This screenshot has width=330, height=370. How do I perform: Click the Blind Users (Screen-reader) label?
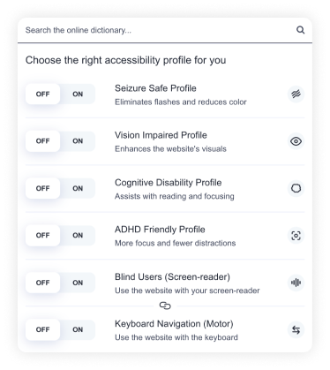coord(172,276)
